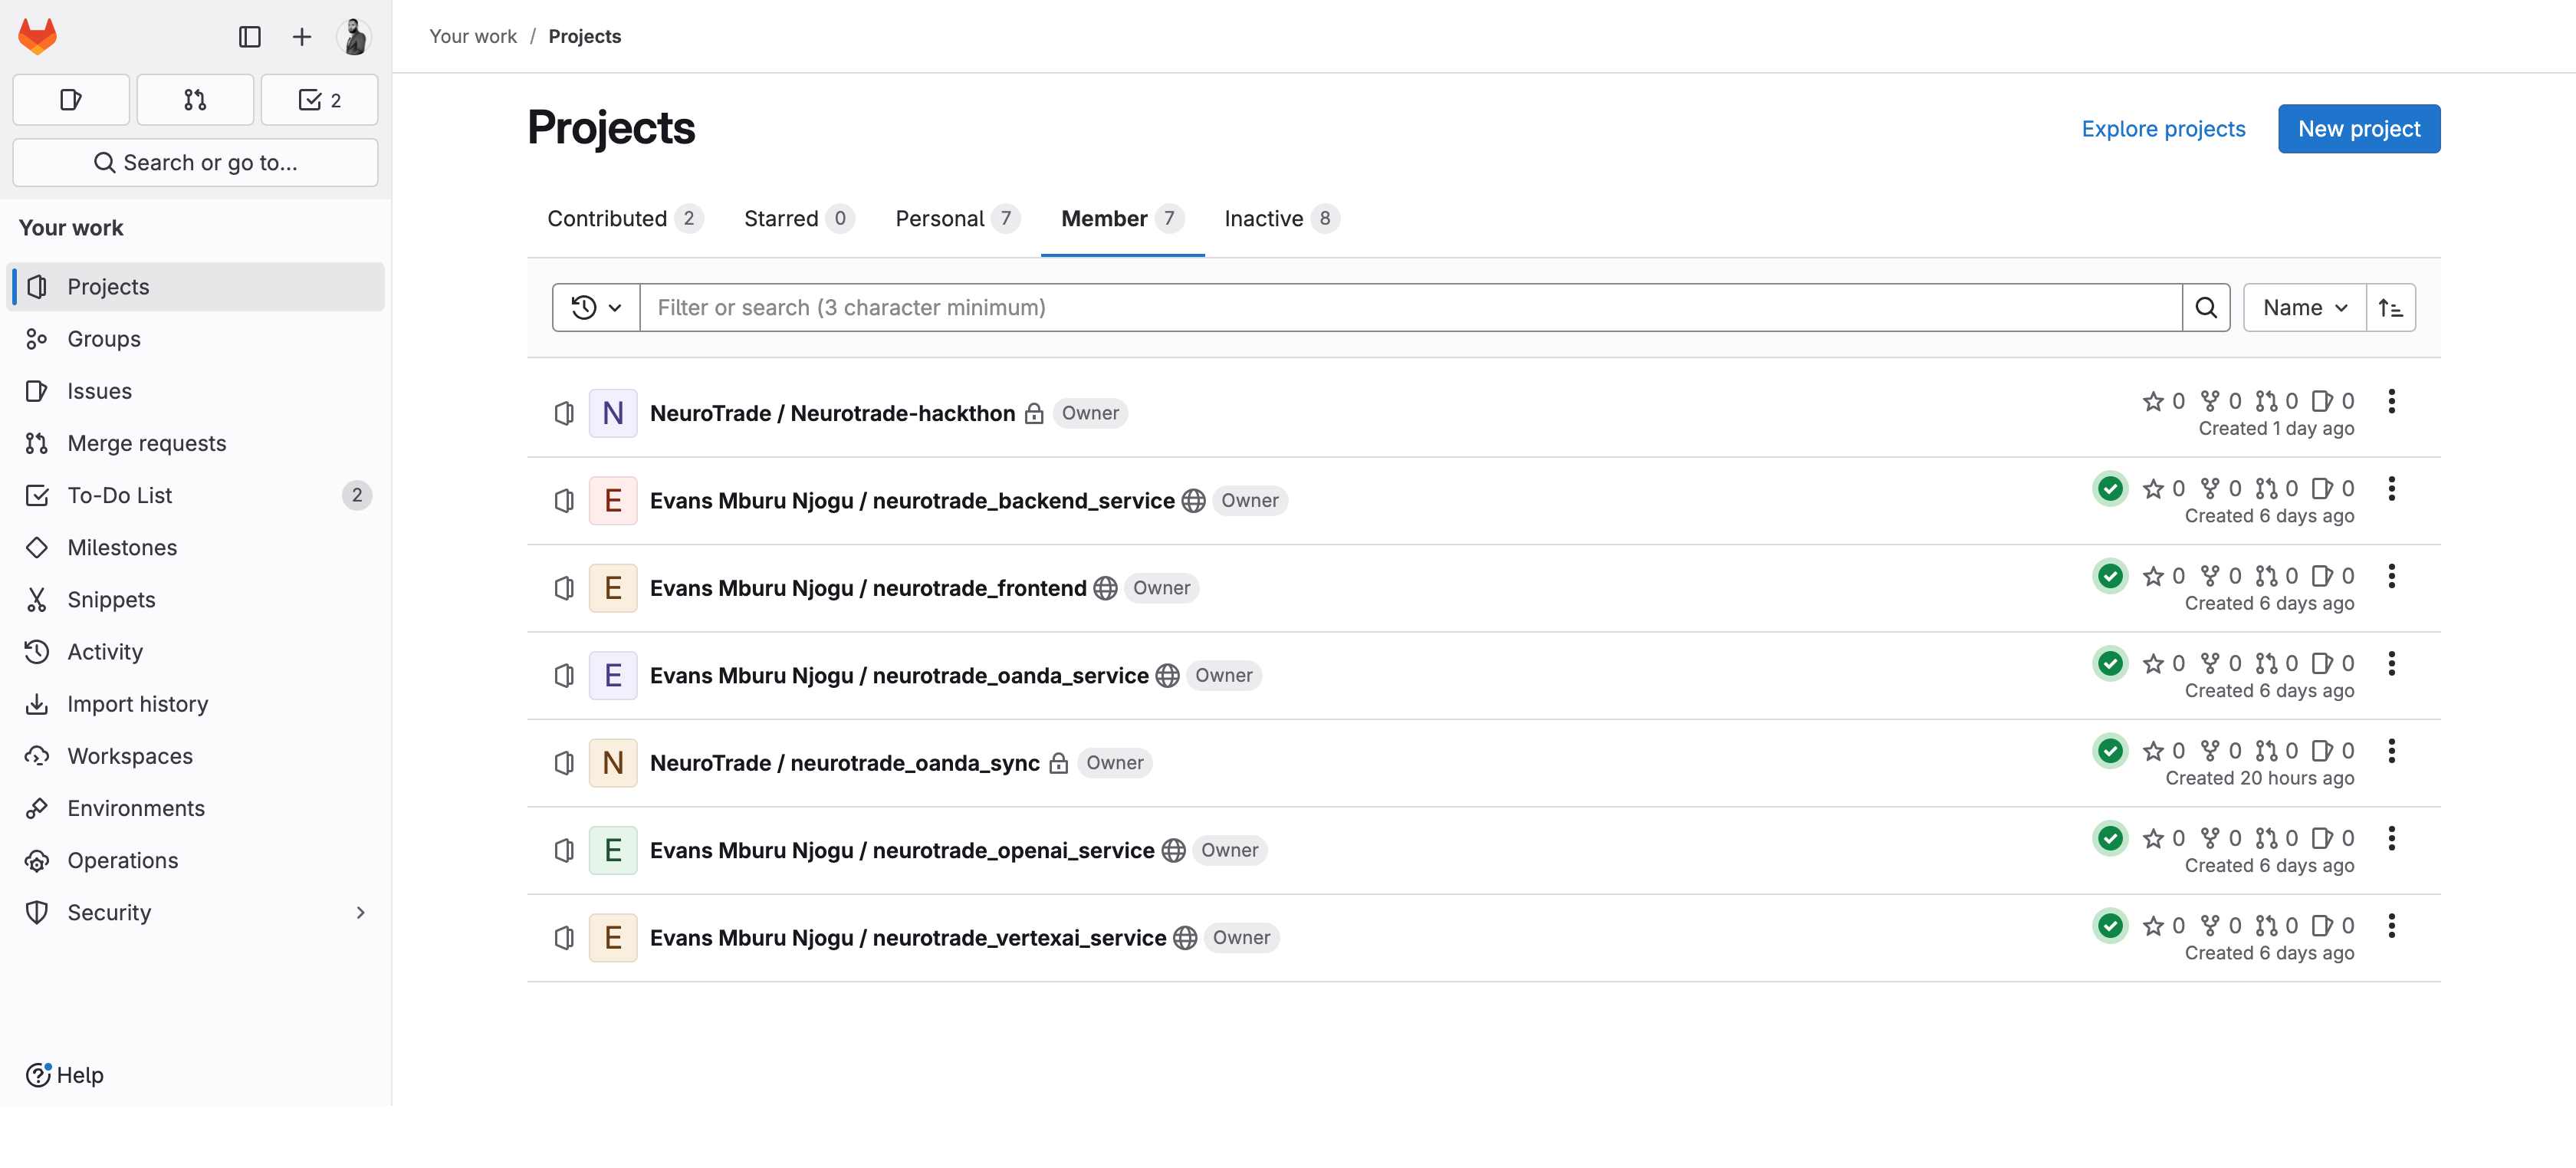Open assigned issues shortcut icon
Viewport: 2576px width, 1168px height.
click(71, 100)
